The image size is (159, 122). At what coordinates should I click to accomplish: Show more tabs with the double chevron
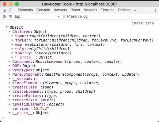[x=135, y=10]
